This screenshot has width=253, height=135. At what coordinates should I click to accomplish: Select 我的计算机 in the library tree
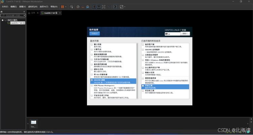click(12, 20)
